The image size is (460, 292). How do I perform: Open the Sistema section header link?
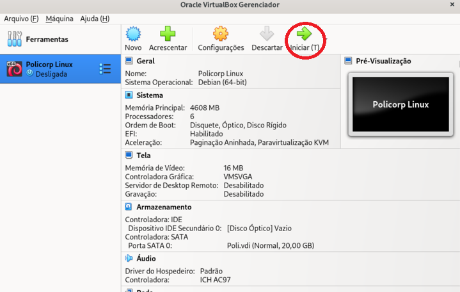point(150,95)
